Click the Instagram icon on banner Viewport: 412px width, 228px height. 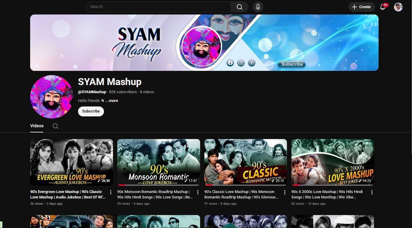(241, 63)
